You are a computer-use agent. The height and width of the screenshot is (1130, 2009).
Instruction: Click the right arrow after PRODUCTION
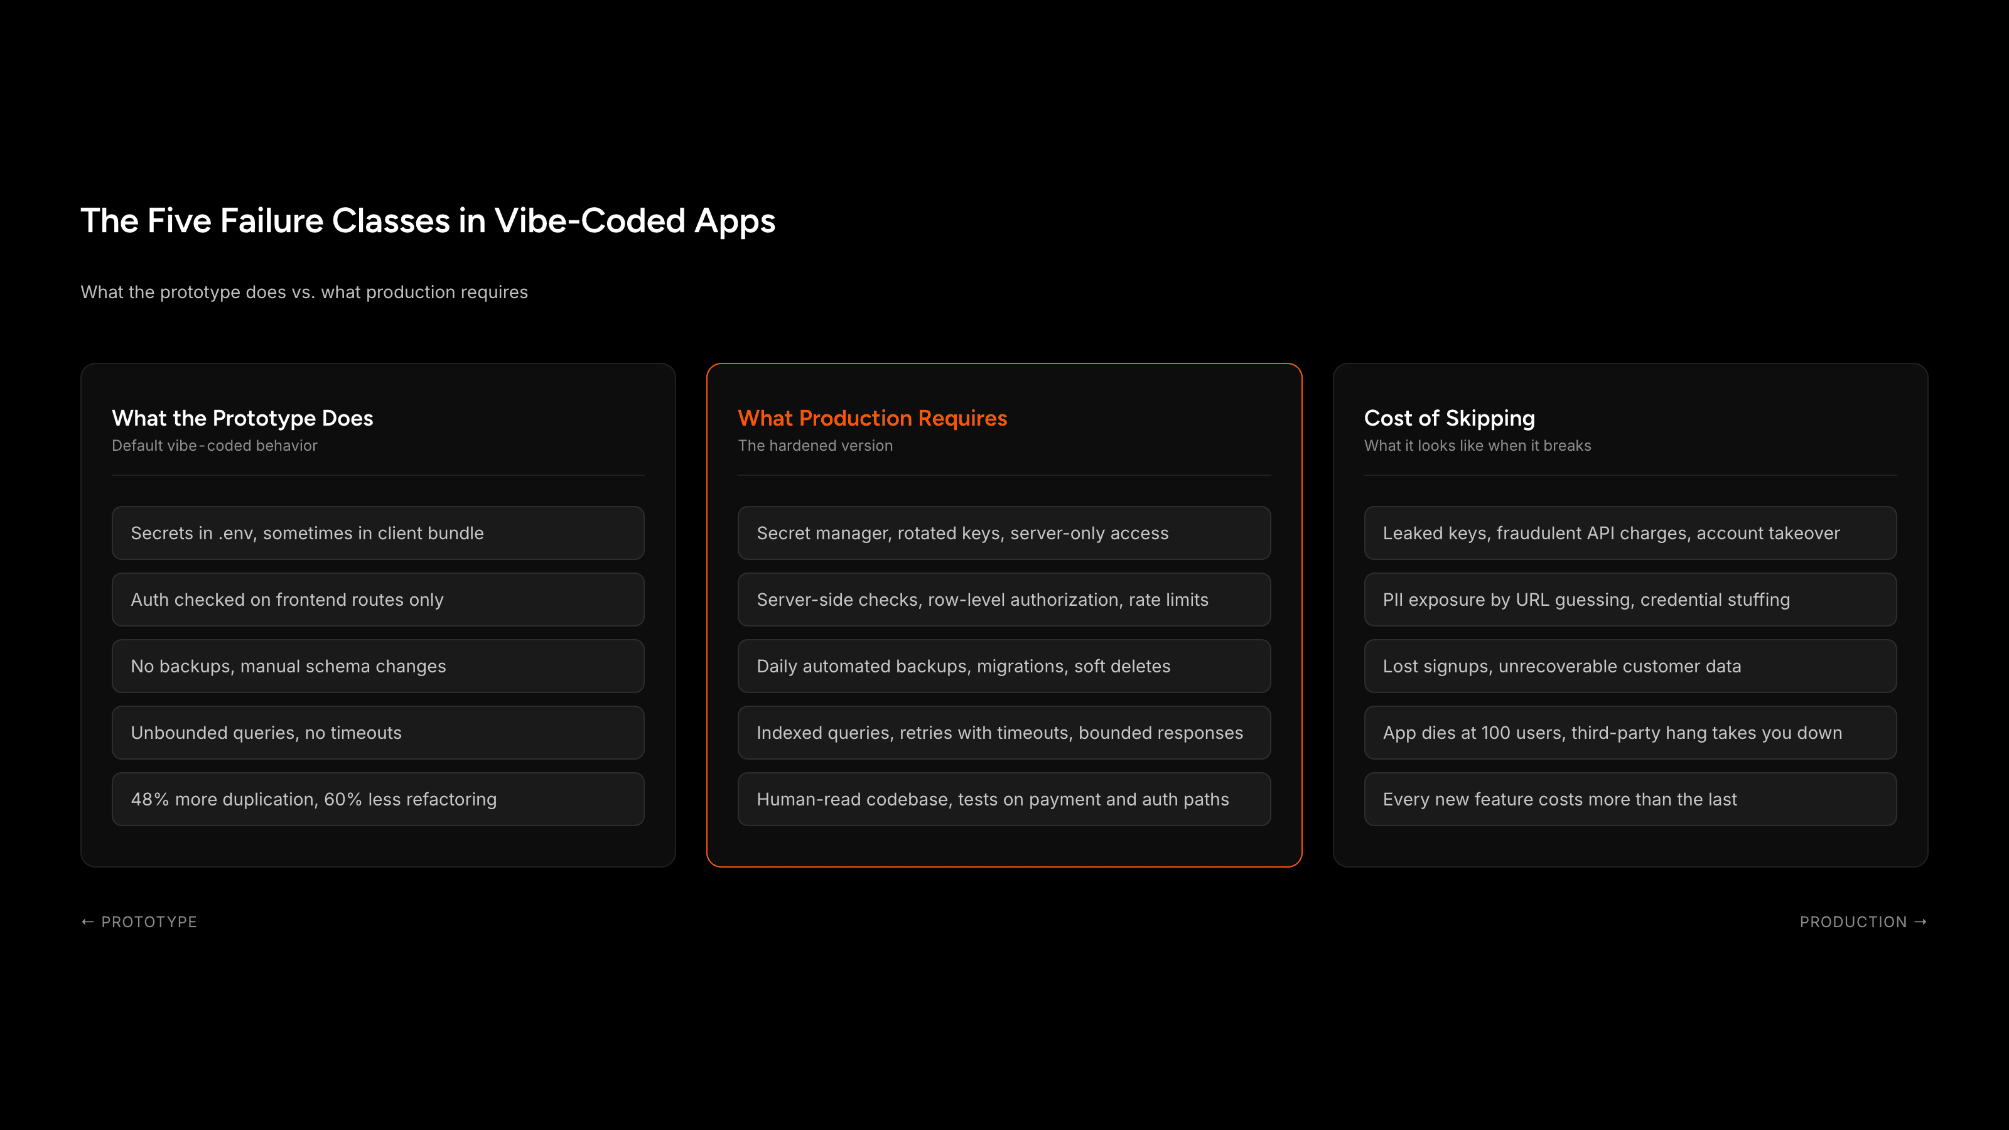point(1920,922)
